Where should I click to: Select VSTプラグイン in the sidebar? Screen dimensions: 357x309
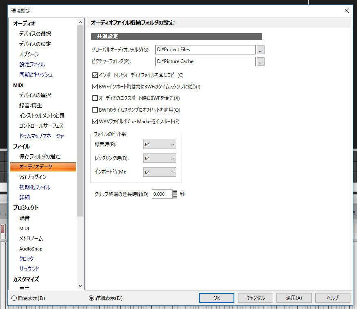33,177
